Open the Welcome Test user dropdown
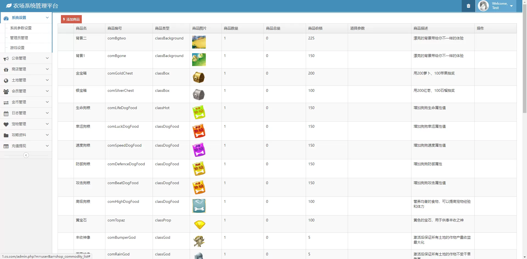Image resolution: width=527 pixels, height=259 pixels. (x=502, y=6)
